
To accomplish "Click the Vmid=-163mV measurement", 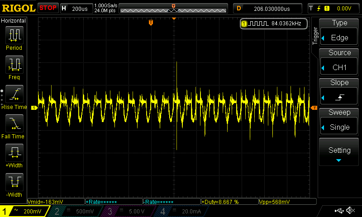I will pos(56,202).
